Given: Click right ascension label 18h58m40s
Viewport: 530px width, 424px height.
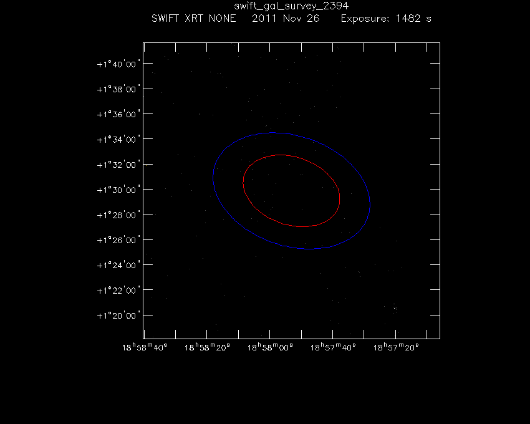Looking at the screenshot, I should 144,347.
